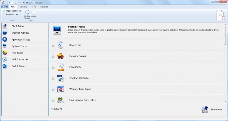Click the Recycle Bin label text
This screenshot has height=121, width=228.
coord(75,45)
